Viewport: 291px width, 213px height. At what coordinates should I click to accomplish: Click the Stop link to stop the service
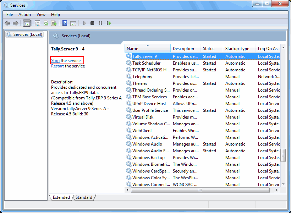[x=55, y=61]
